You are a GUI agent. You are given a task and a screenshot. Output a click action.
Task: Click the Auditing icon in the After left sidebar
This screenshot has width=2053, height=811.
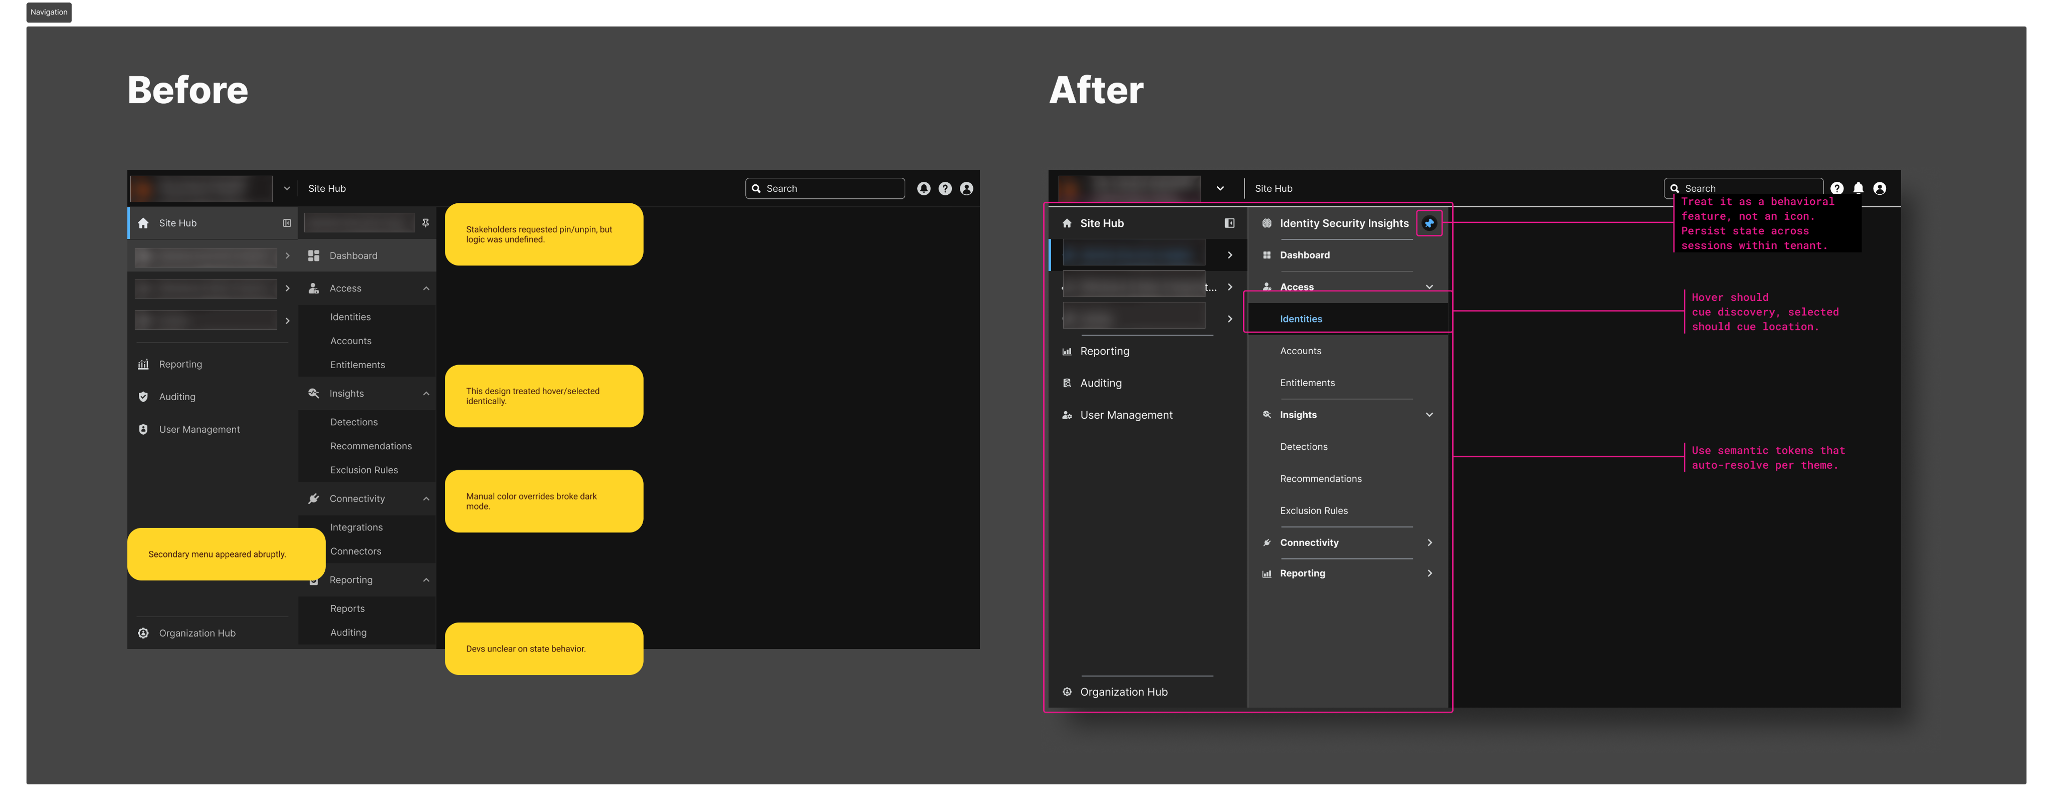click(1067, 383)
